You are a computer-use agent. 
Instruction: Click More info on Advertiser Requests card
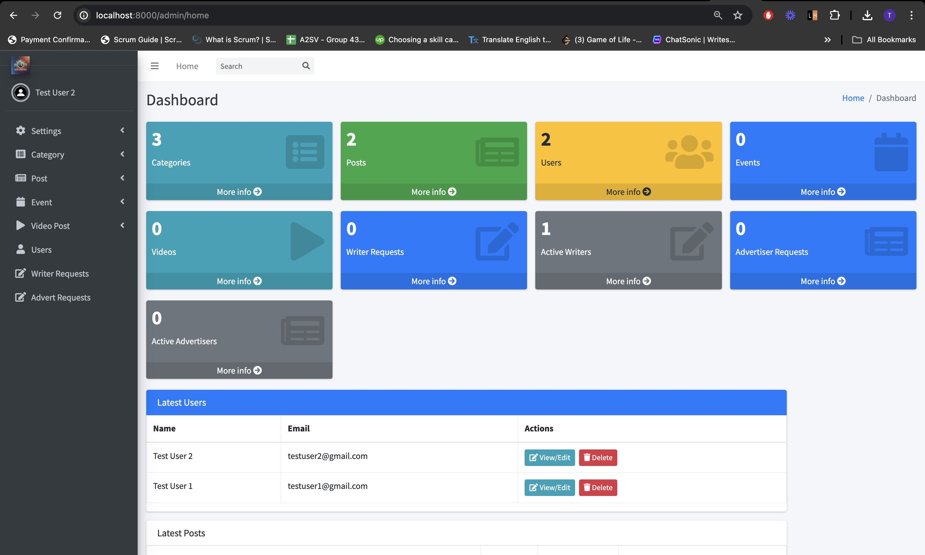823,281
